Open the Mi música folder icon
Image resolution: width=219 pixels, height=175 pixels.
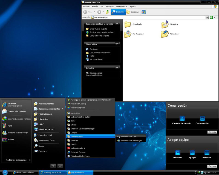[x=165, y=24]
